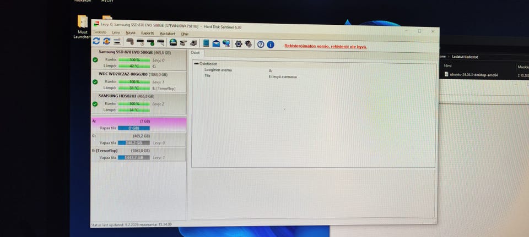Click the red unregistered version link
529x237 pixels.
326,46
